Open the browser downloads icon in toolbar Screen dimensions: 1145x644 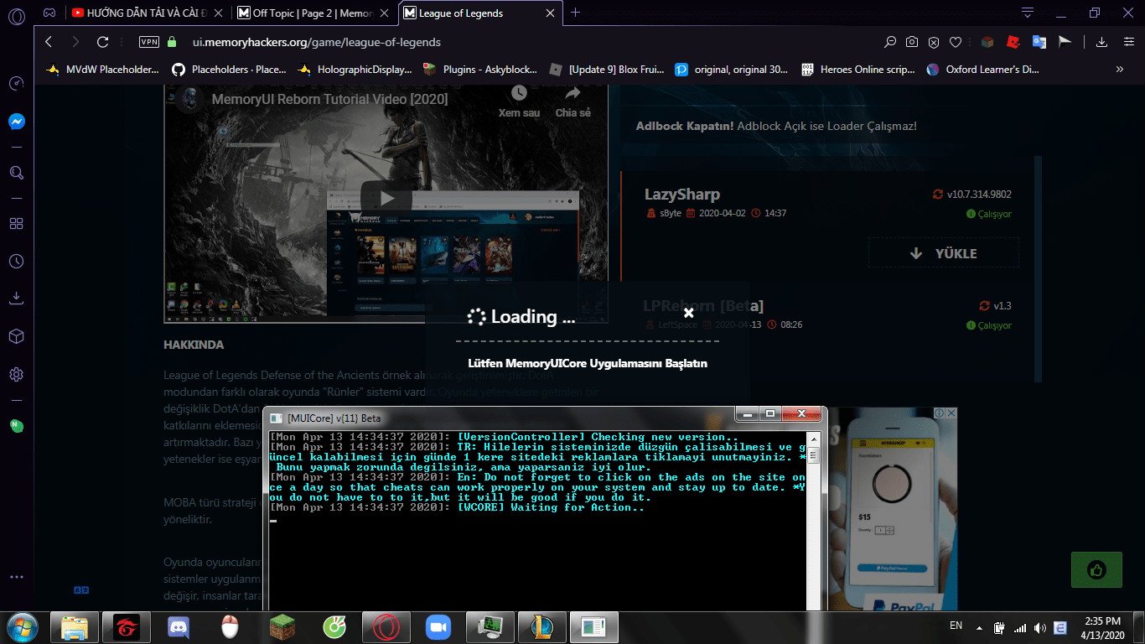click(1102, 42)
